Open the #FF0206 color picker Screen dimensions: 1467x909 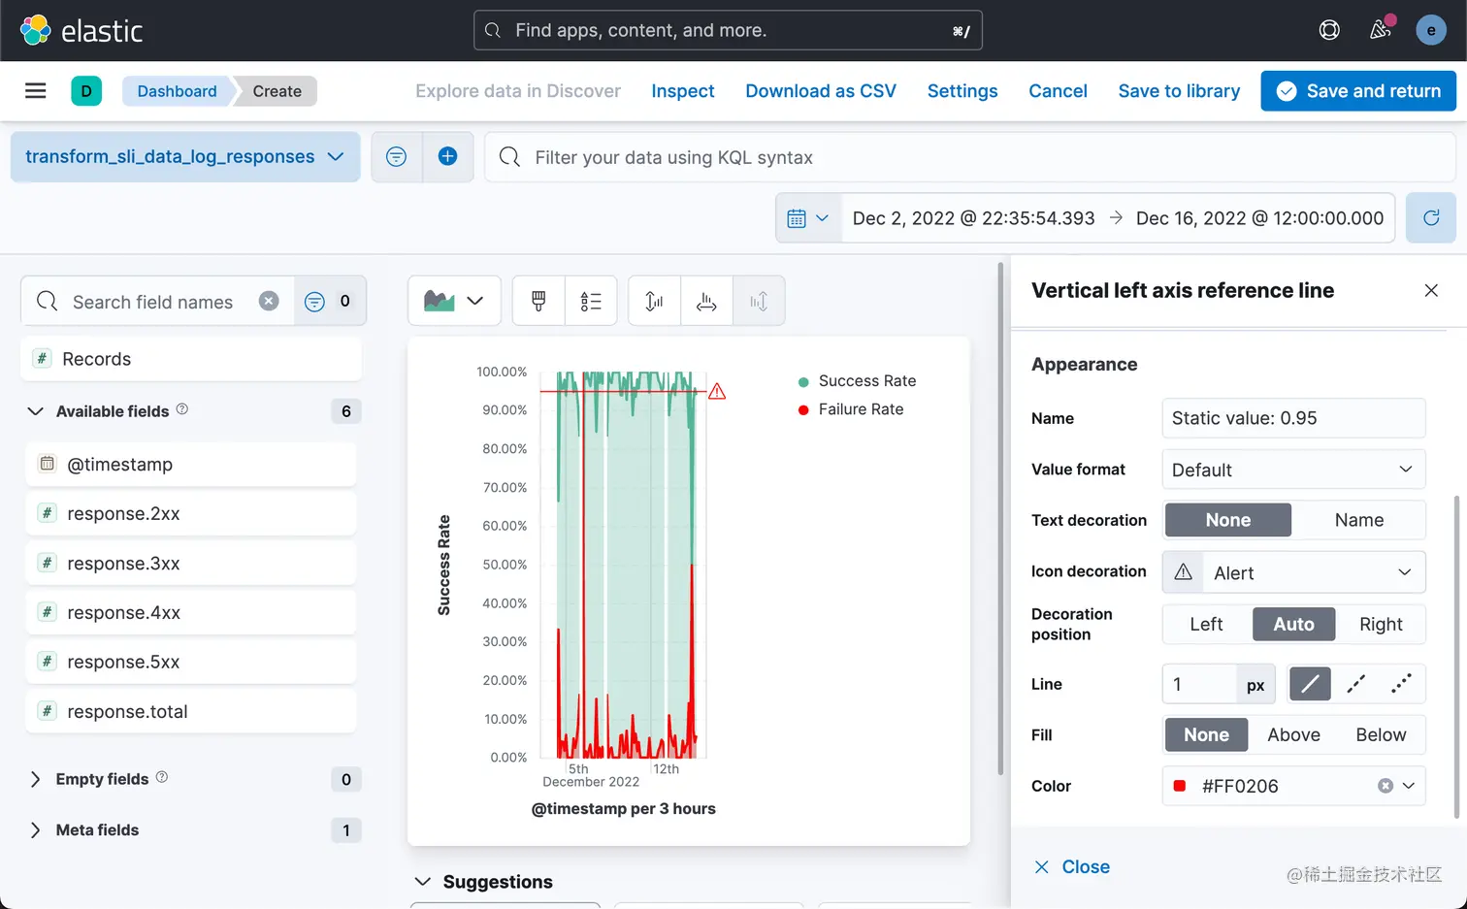point(1293,786)
